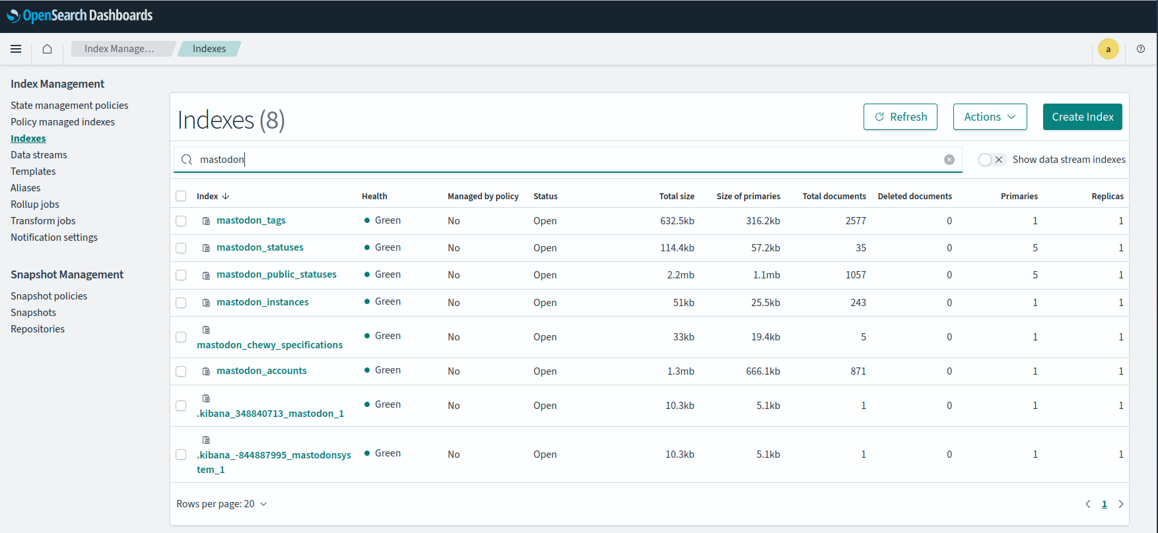The width and height of the screenshot is (1158, 533).
Task: Click the Refresh button
Action: [x=901, y=117]
